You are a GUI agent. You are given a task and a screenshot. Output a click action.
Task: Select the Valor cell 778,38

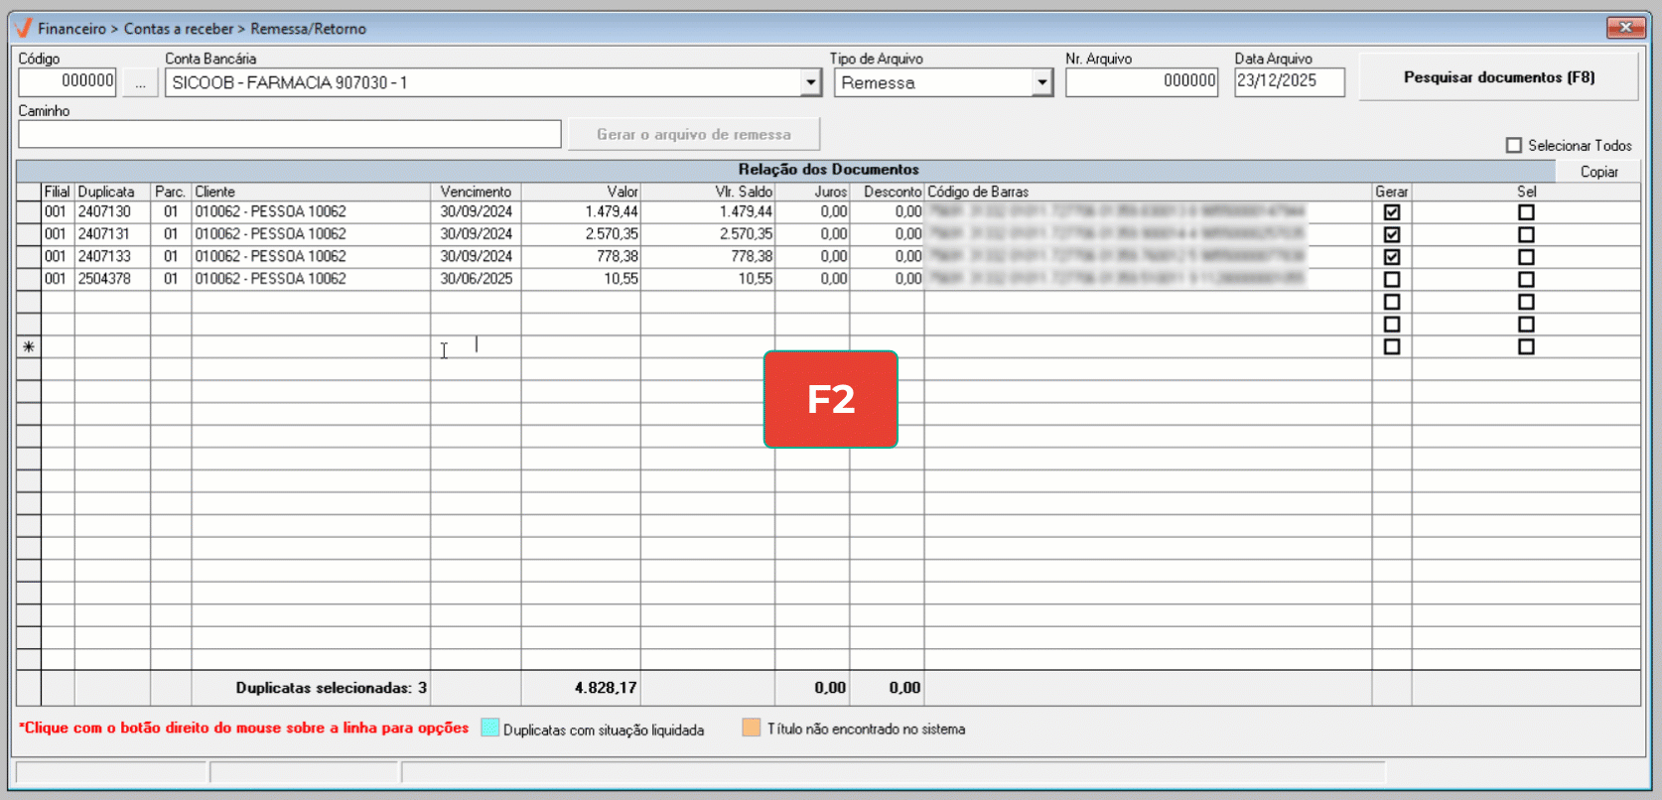click(581, 256)
